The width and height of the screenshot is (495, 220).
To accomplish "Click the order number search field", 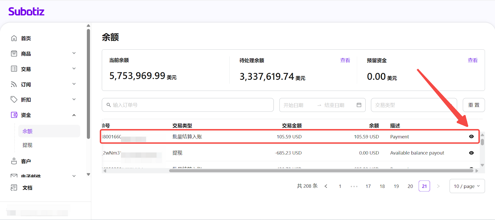I will [x=187, y=105].
